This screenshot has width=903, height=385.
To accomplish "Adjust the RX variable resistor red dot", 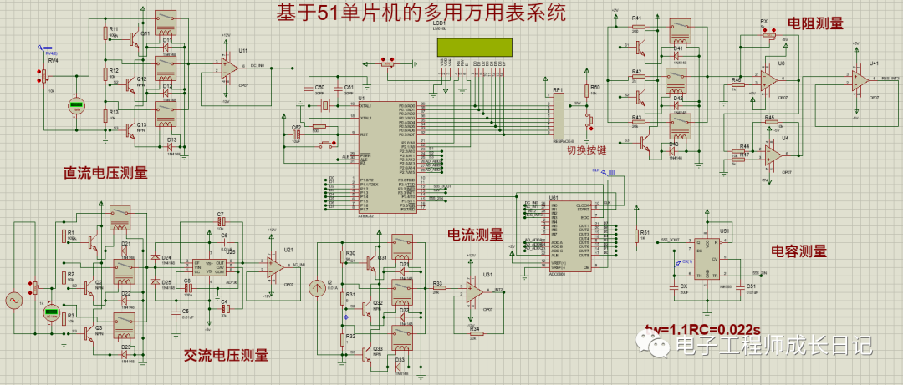I will point(767,28).
